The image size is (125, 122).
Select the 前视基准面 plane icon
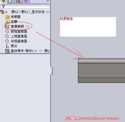coord(7,31)
